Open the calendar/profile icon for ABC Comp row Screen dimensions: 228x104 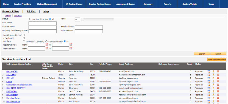tap(209, 75)
